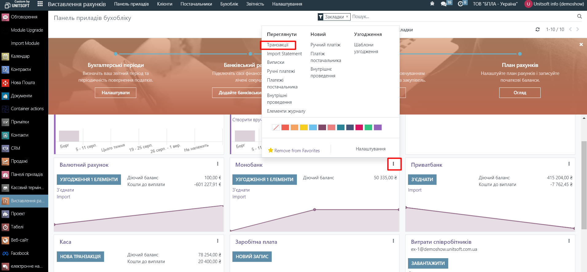Image resolution: width=587 pixels, height=272 pixels.
Task: Click the refresh icon near pager
Action: tap(538, 29)
